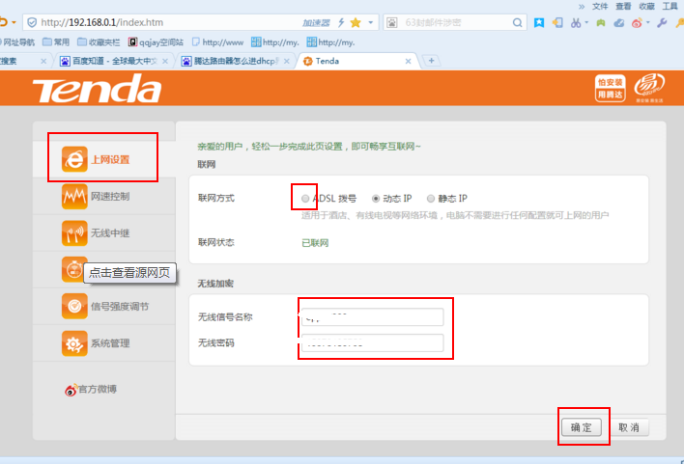Click the wrench tools icon in the toolbar

pos(662,22)
